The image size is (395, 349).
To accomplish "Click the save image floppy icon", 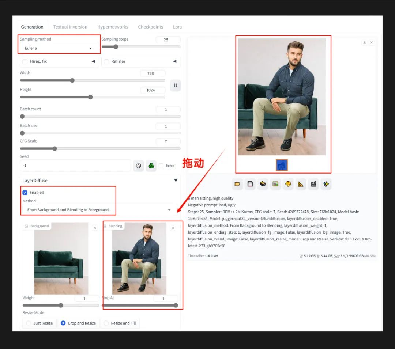I will (250, 184).
